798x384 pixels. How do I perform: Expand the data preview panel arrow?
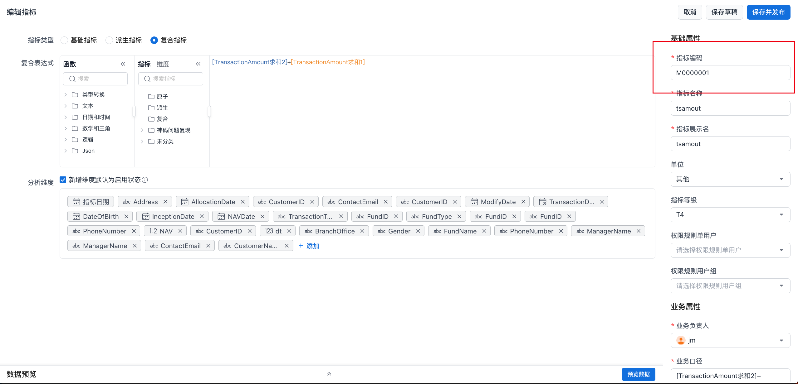coord(329,374)
